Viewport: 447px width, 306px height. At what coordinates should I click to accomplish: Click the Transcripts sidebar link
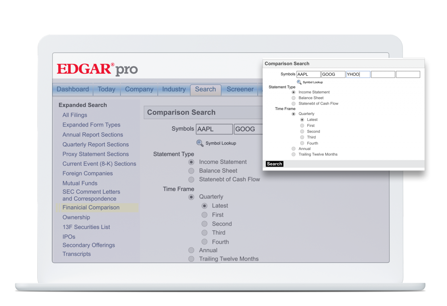click(x=77, y=254)
